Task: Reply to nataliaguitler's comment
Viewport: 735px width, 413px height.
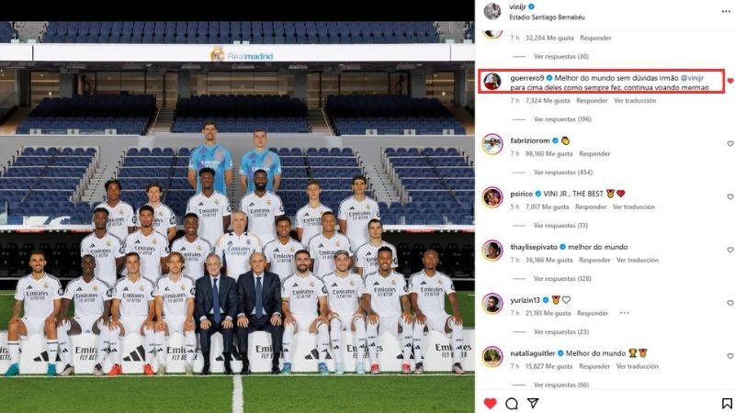Action: [x=594, y=366]
